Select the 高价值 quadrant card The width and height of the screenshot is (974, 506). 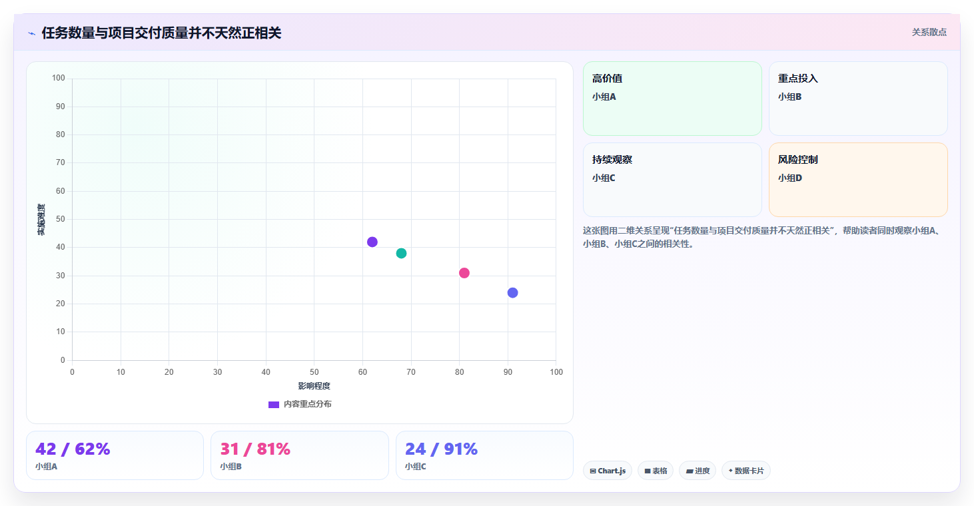(x=672, y=99)
